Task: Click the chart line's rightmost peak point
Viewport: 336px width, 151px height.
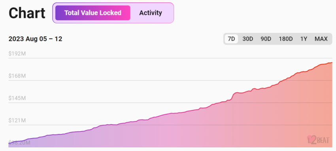Action: [x=332, y=63]
